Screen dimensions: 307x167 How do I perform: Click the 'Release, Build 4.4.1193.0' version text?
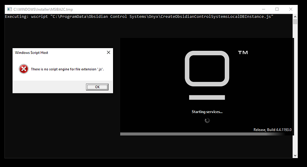point(272,130)
